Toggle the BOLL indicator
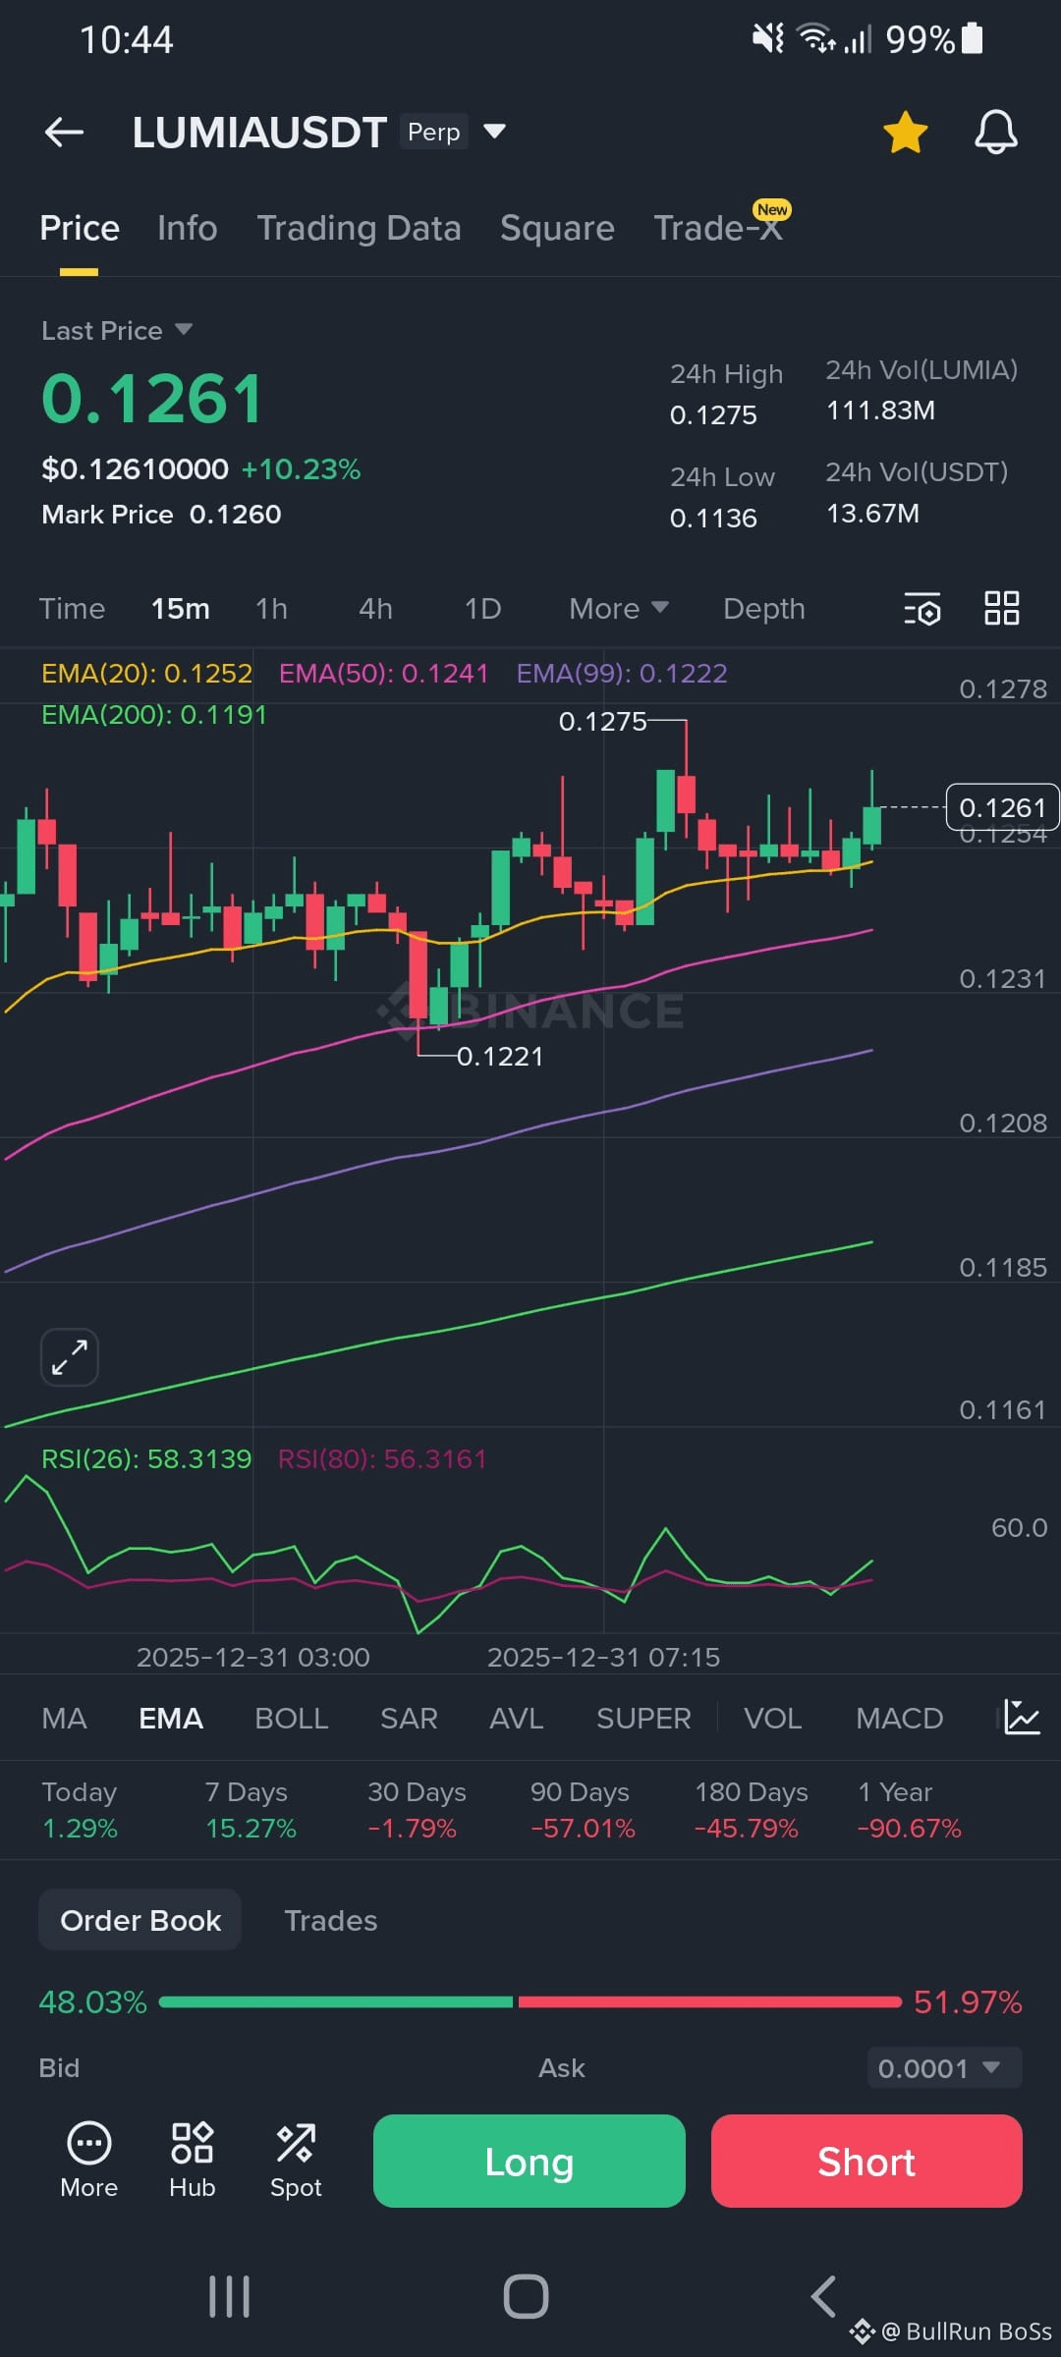The width and height of the screenshot is (1061, 2357). click(x=292, y=1718)
